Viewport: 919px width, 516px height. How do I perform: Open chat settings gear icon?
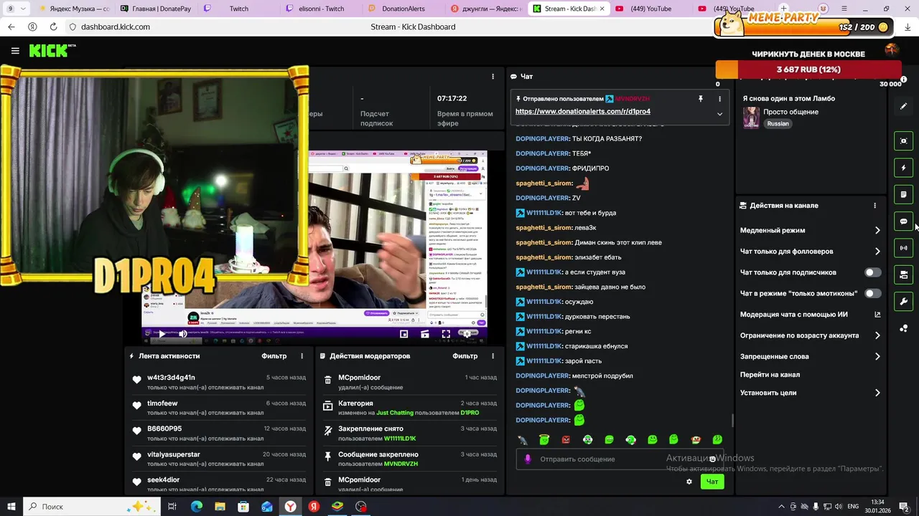coord(689,482)
